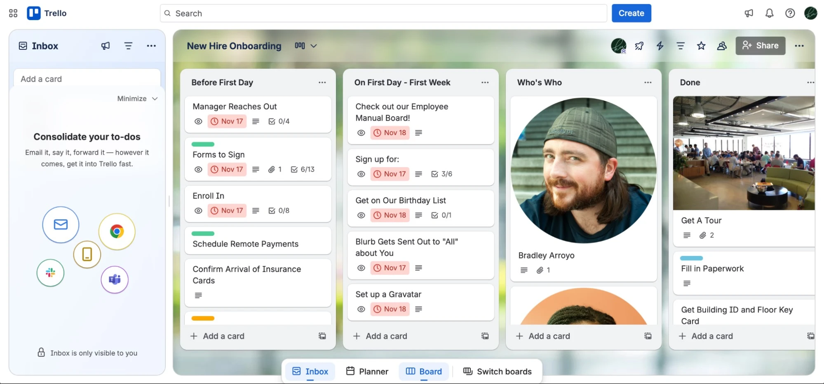Image resolution: width=824 pixels, height=384 pixels.
Task: Open Switch boards at the bottom
Action: coord(498,371)
